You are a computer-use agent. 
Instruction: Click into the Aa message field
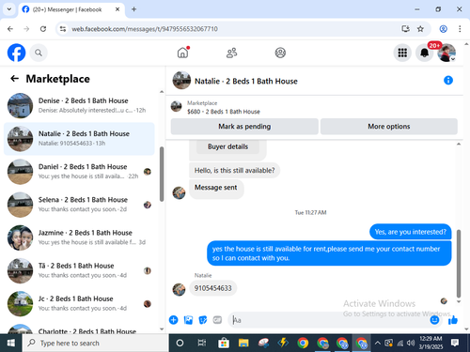point(329,320)
